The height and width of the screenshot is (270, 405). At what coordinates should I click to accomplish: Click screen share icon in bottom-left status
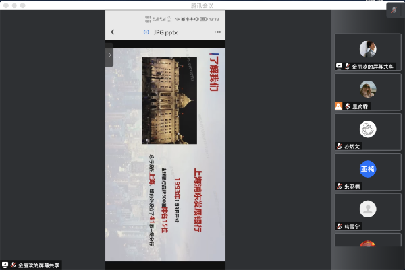coord(5,265)
